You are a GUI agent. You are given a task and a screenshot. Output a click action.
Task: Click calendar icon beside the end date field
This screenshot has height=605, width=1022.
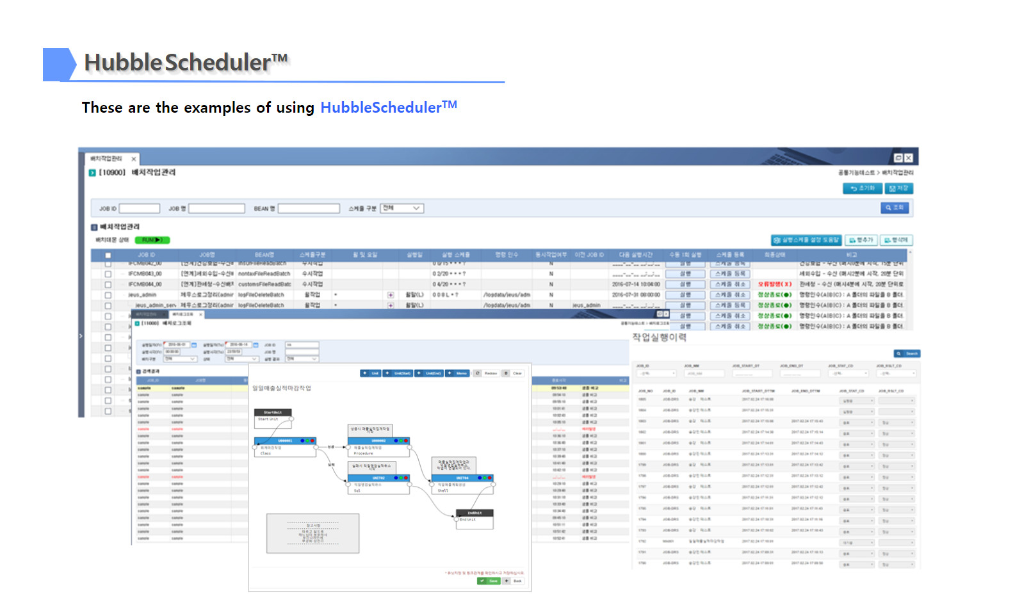coord(255,345)
